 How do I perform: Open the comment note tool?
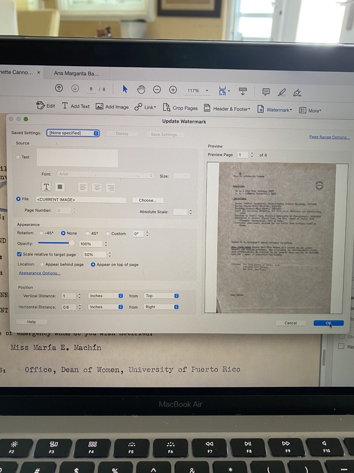tap(265, 92)
